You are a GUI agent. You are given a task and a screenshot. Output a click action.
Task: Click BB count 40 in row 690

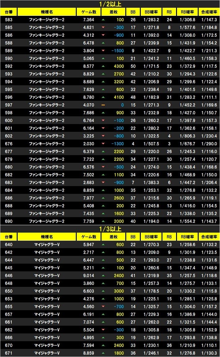pyautogui.click(x=133, y=221)
